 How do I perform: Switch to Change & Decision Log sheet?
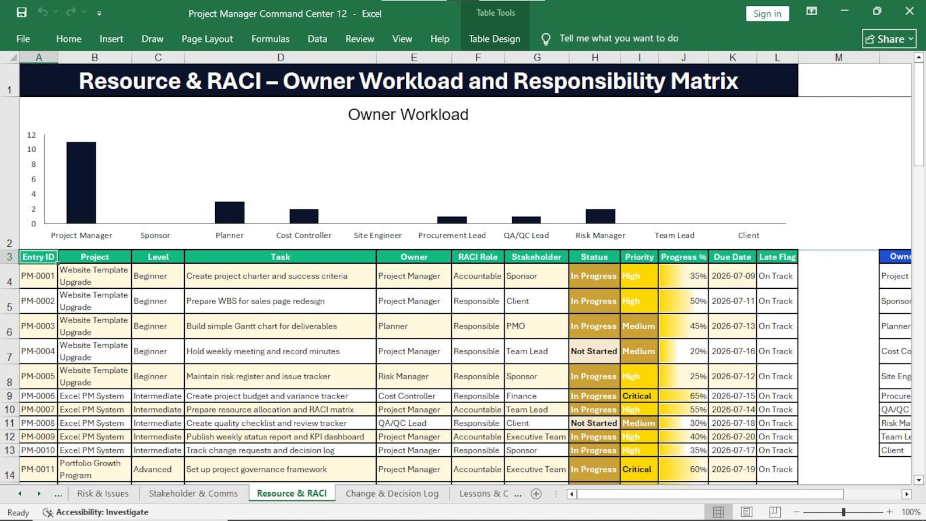tap(392, 494)
